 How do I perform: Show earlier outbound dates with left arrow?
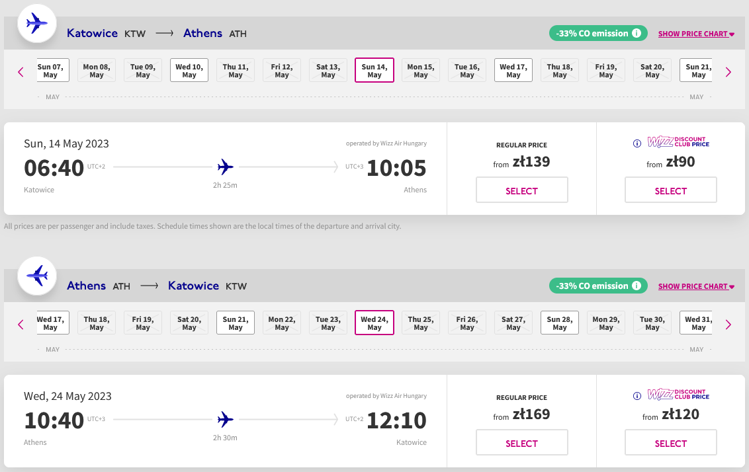coord(21,72)
